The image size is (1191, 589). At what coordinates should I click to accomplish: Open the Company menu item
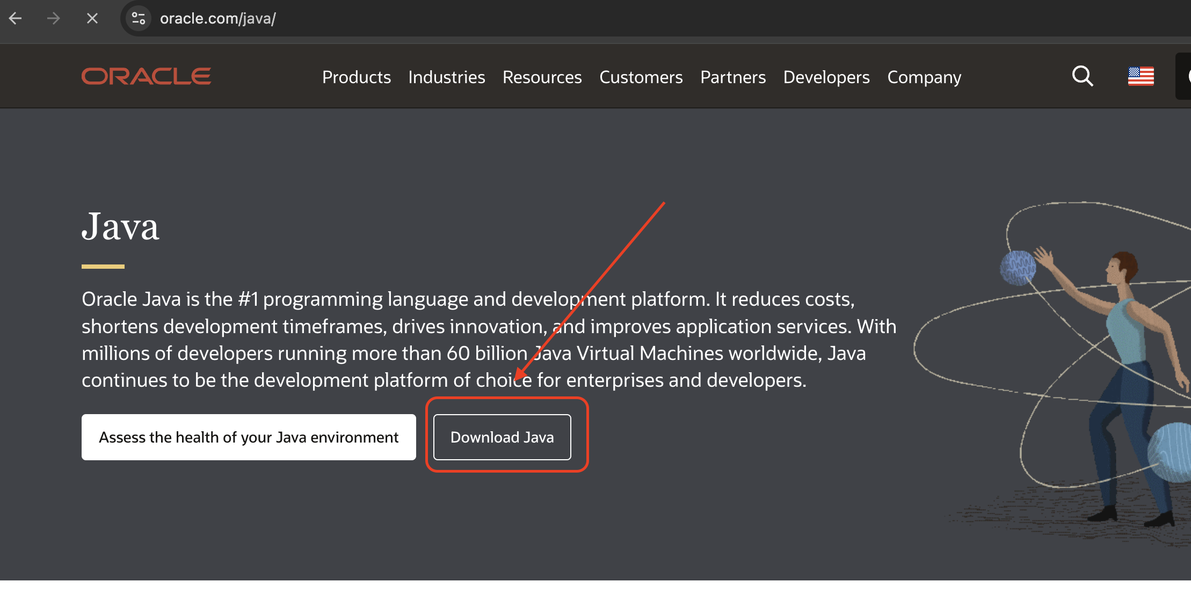tap(924, 77)
